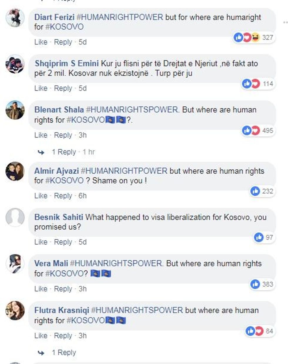Open reaction icons on Flutra Krasniqi's comment
The image size is (288, 364).
tap(254, 331)
